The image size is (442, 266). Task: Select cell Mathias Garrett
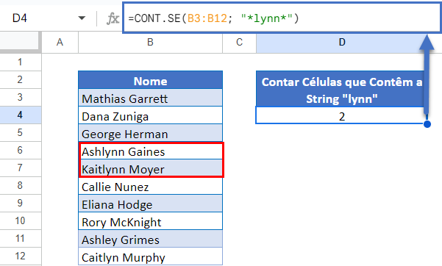(150, 98)
